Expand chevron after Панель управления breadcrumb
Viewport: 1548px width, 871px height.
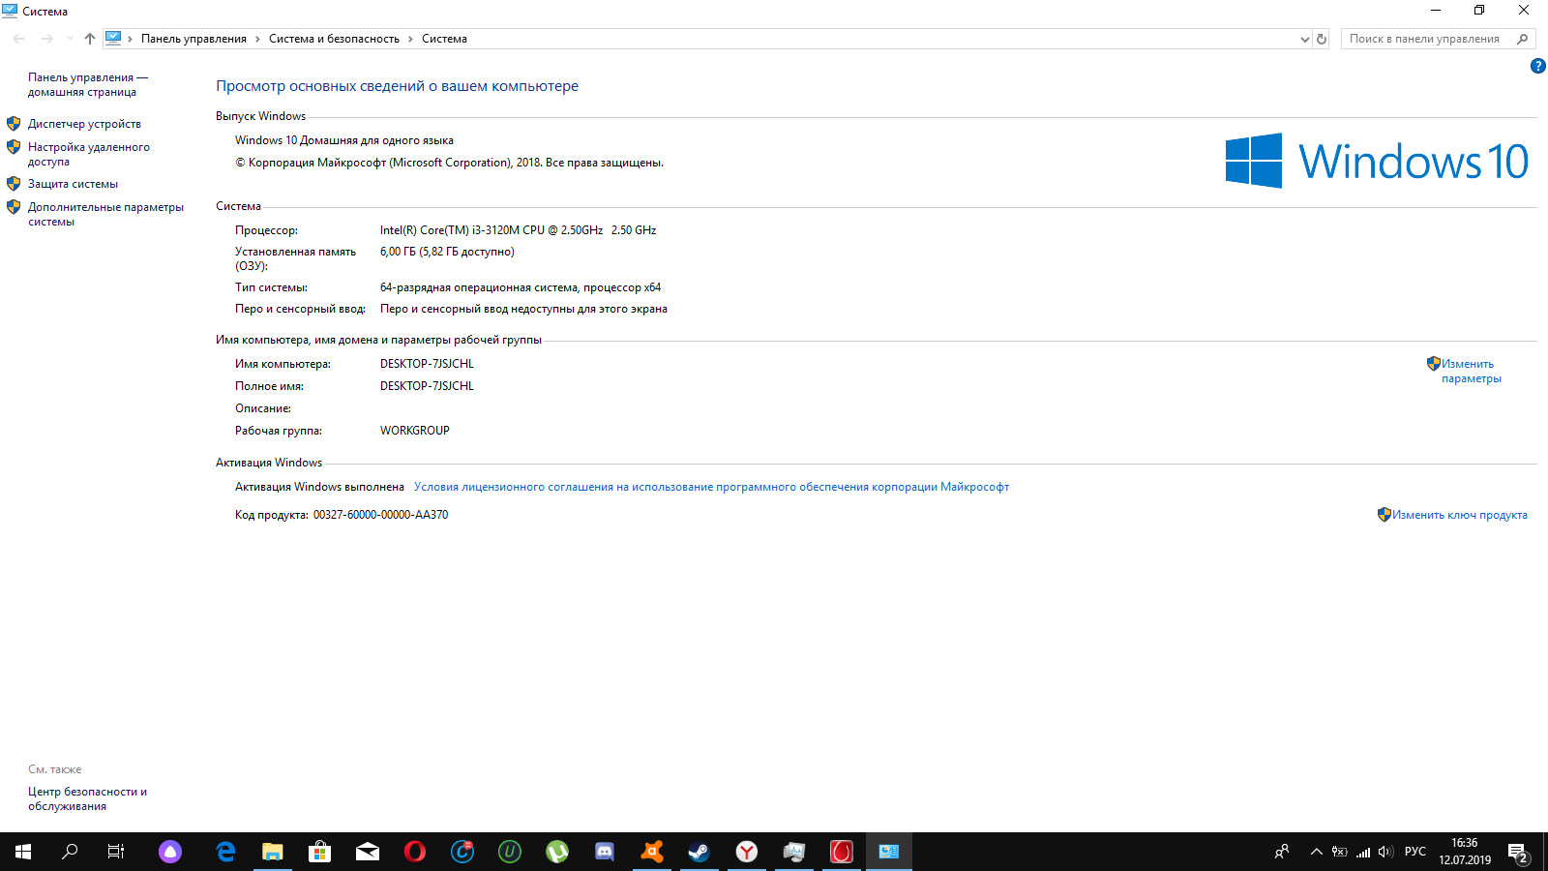pos(257,39)
